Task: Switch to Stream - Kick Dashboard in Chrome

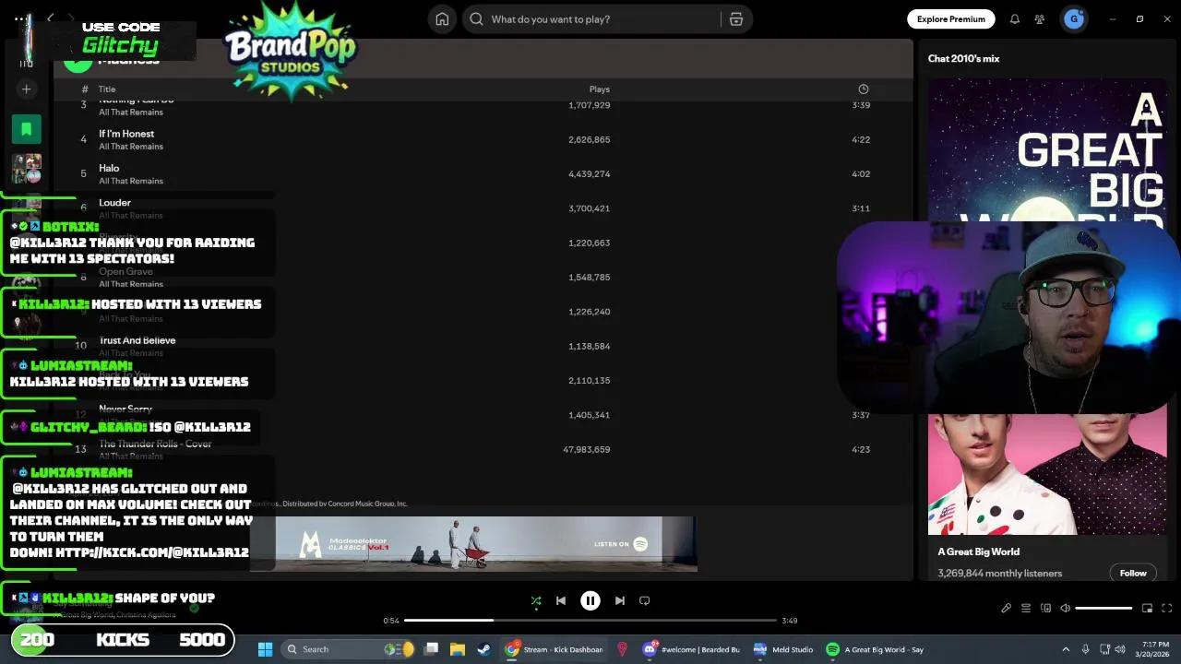Action: tap(554, 649)
